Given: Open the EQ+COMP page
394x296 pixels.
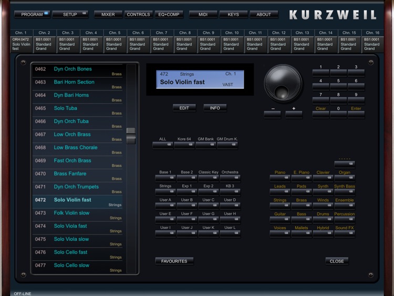Looking at the screenshot, I should [x=169, y=14].
